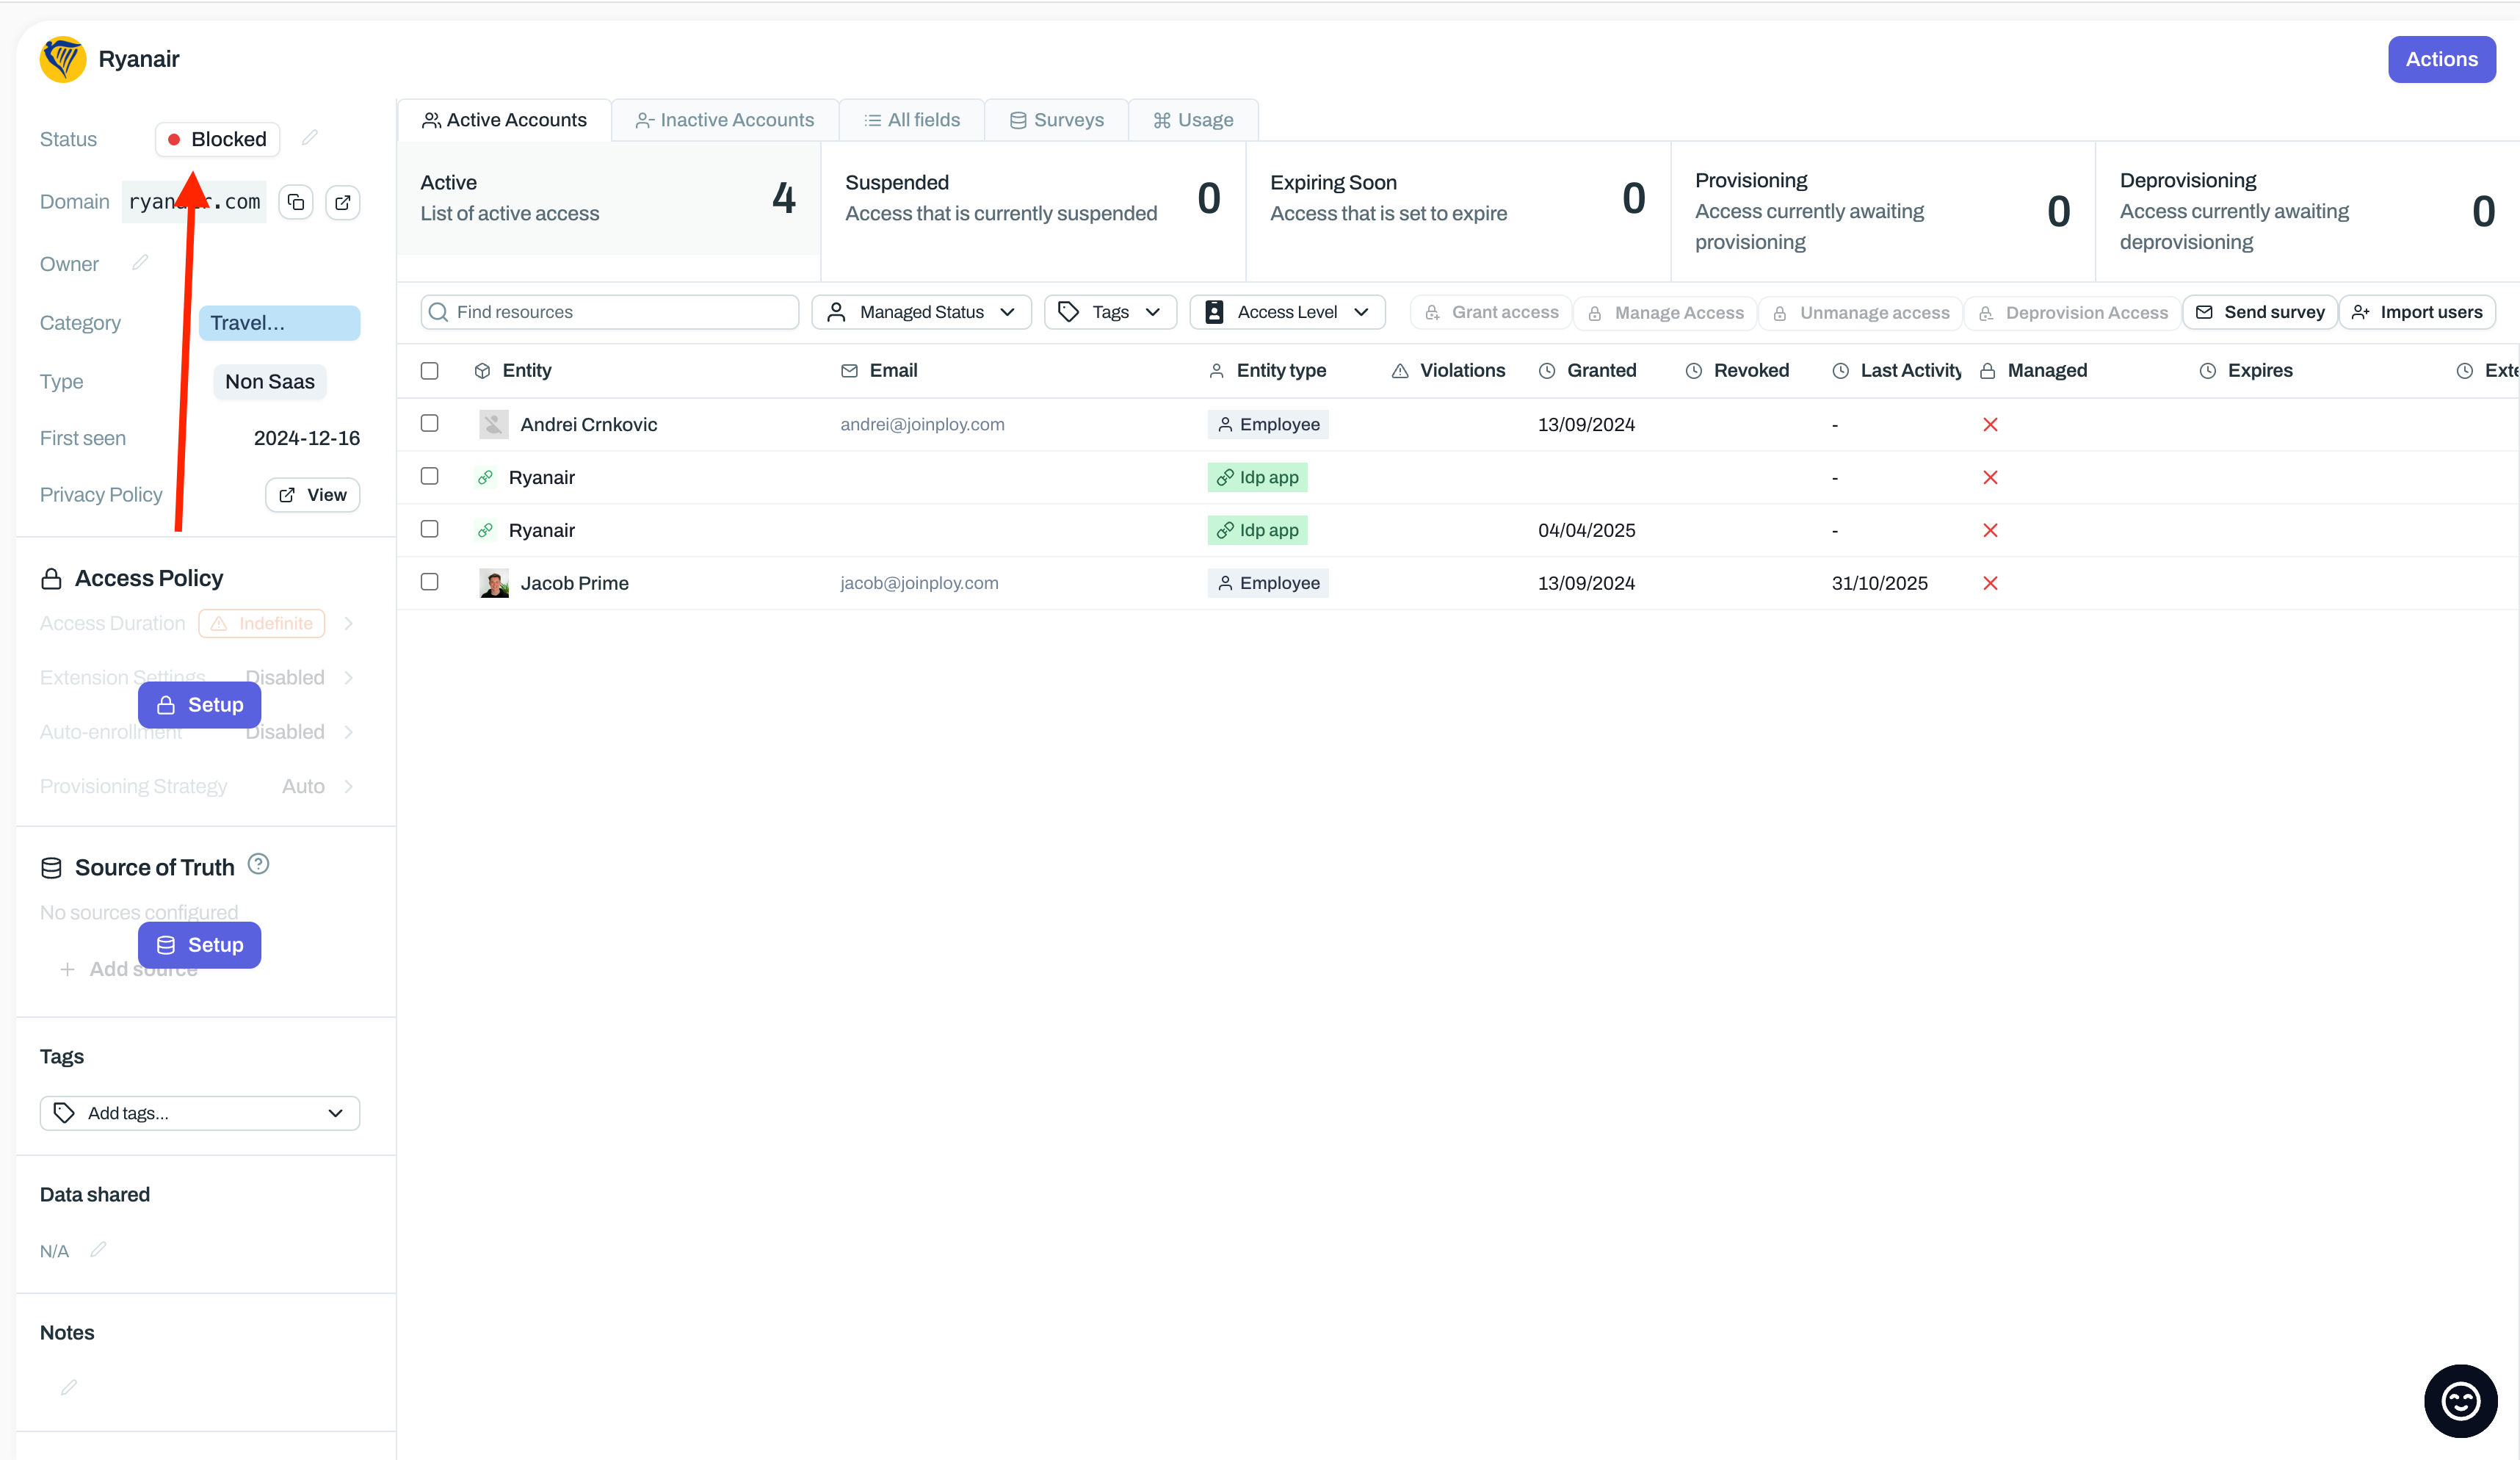The width and height of the screenshot is (2520, 1460).
Task: Switch to the Surveys tab
Action: pos(1056,120)
